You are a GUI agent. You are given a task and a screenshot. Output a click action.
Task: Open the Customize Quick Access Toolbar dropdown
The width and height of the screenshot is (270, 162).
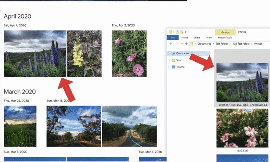pyautogui.click(x=186, y=32)
